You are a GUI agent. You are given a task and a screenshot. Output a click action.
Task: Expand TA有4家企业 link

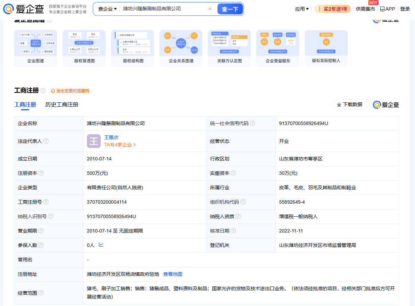coord(120,145)
